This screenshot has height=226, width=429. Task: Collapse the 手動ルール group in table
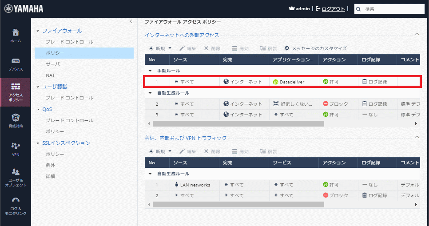click(150, 71)
